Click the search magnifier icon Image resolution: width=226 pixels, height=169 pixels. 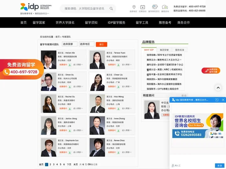tap(111, 9)
